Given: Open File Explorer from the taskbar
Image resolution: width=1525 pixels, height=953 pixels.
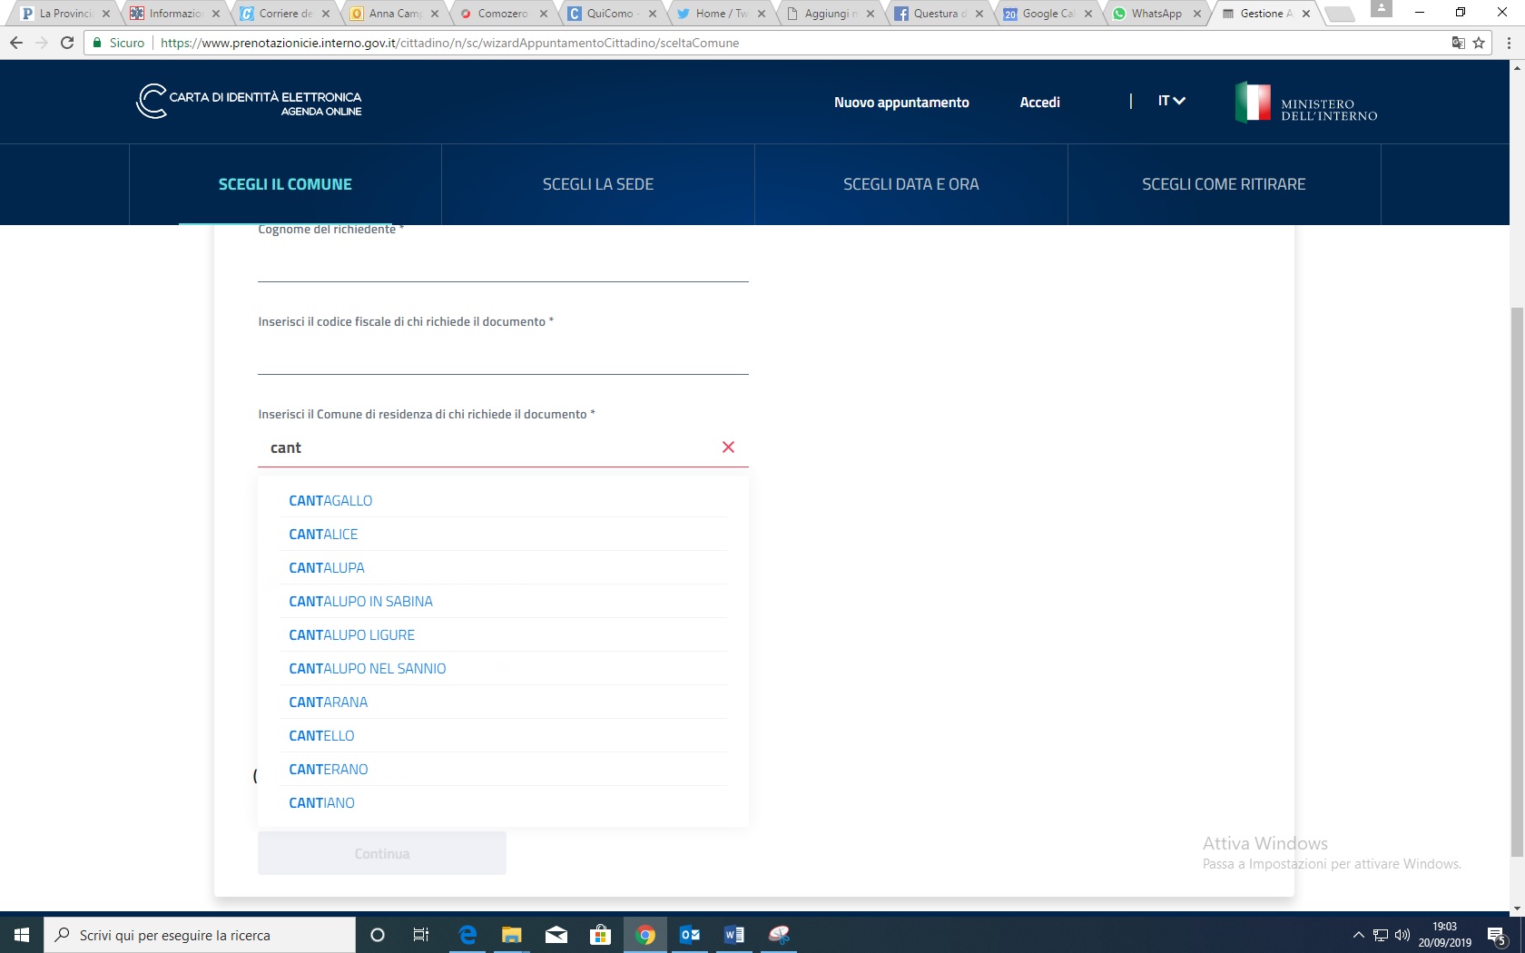Looking at the screenshot, I should [512, 935].
